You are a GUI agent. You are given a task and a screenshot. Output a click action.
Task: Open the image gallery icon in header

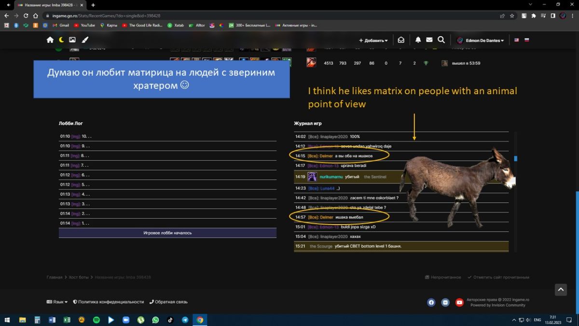click(x=72, y=40)
